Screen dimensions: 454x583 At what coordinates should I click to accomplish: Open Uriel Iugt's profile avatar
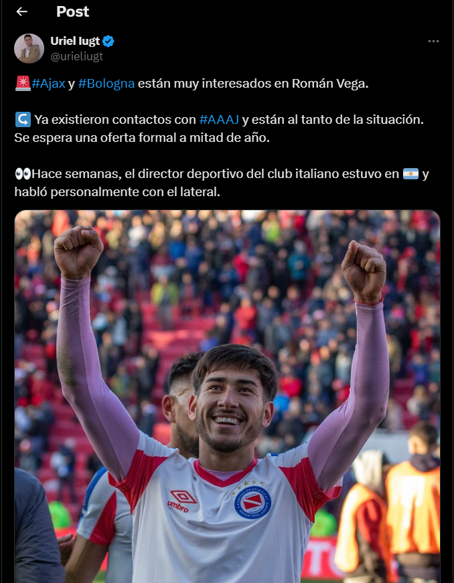29,48
